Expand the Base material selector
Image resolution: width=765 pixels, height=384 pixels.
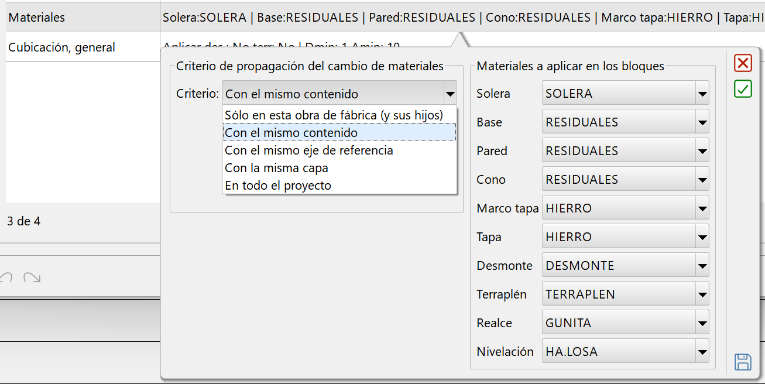701,122
